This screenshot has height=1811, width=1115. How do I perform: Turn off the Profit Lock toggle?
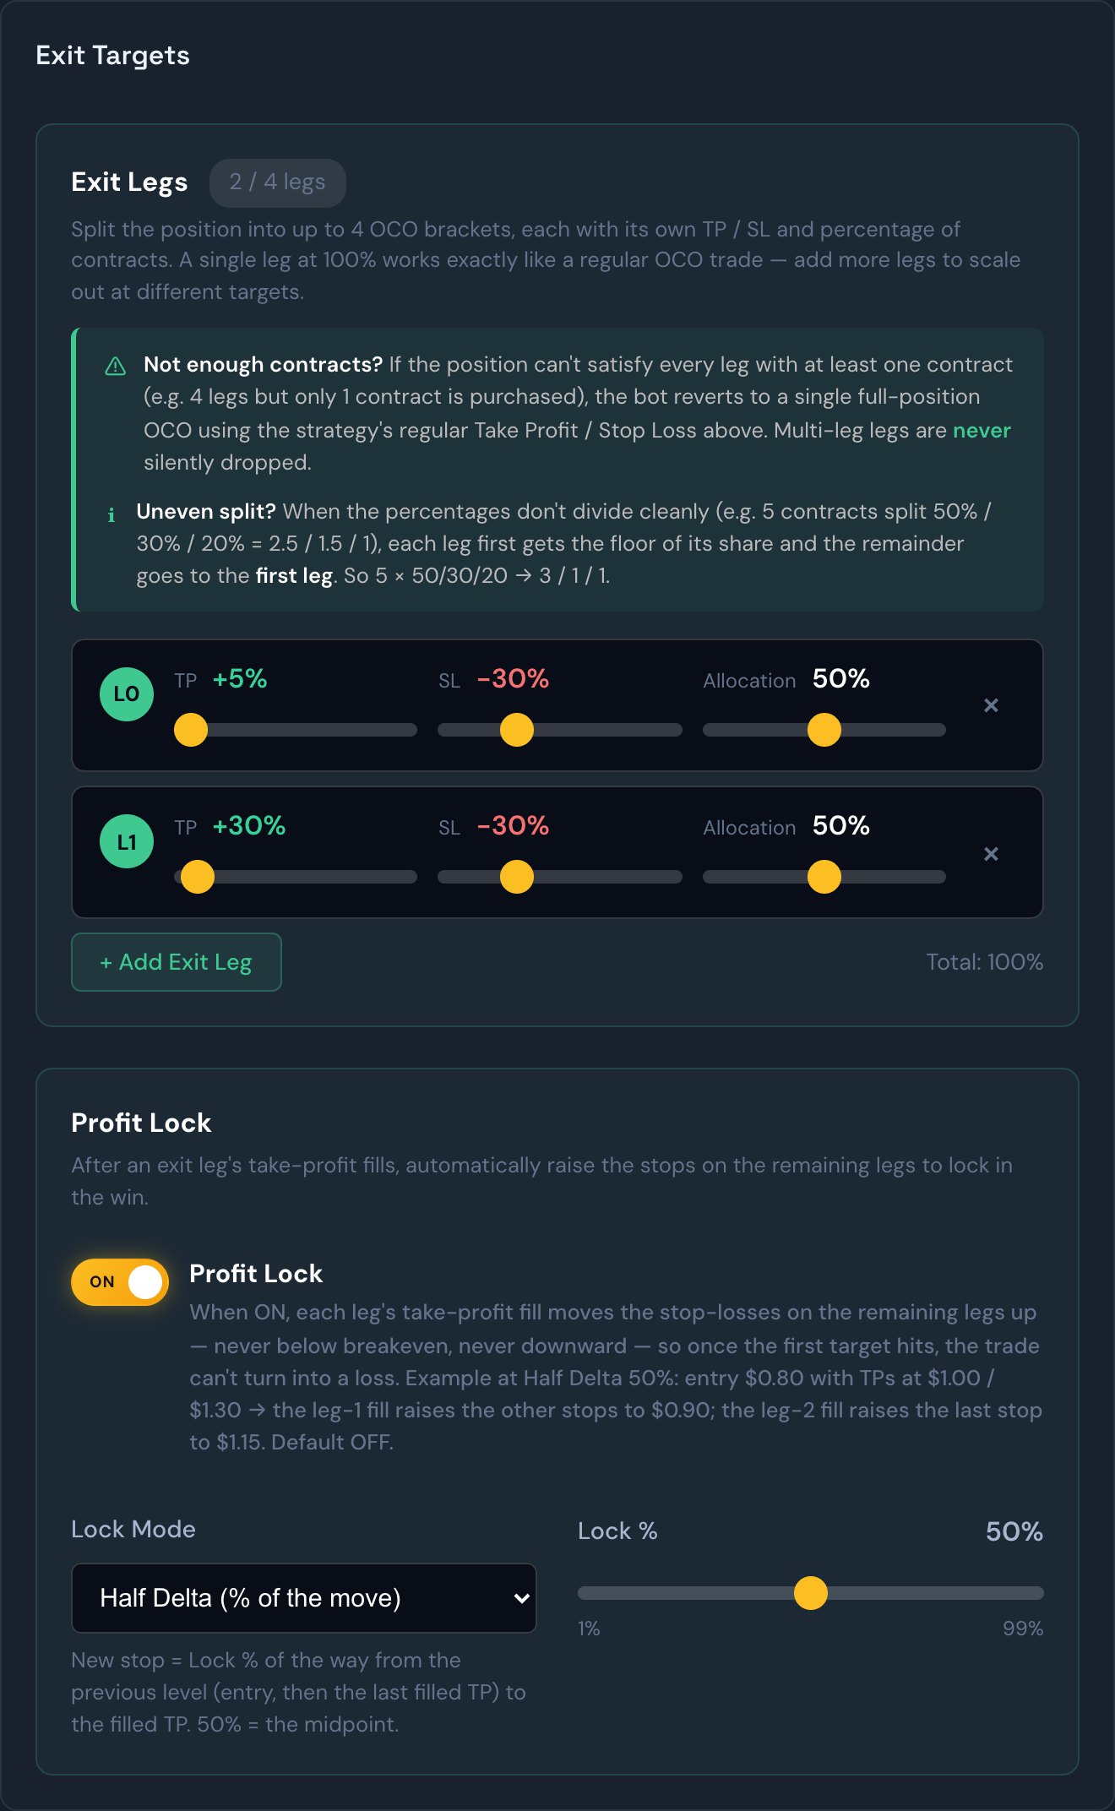click(x=120, y=1282)
